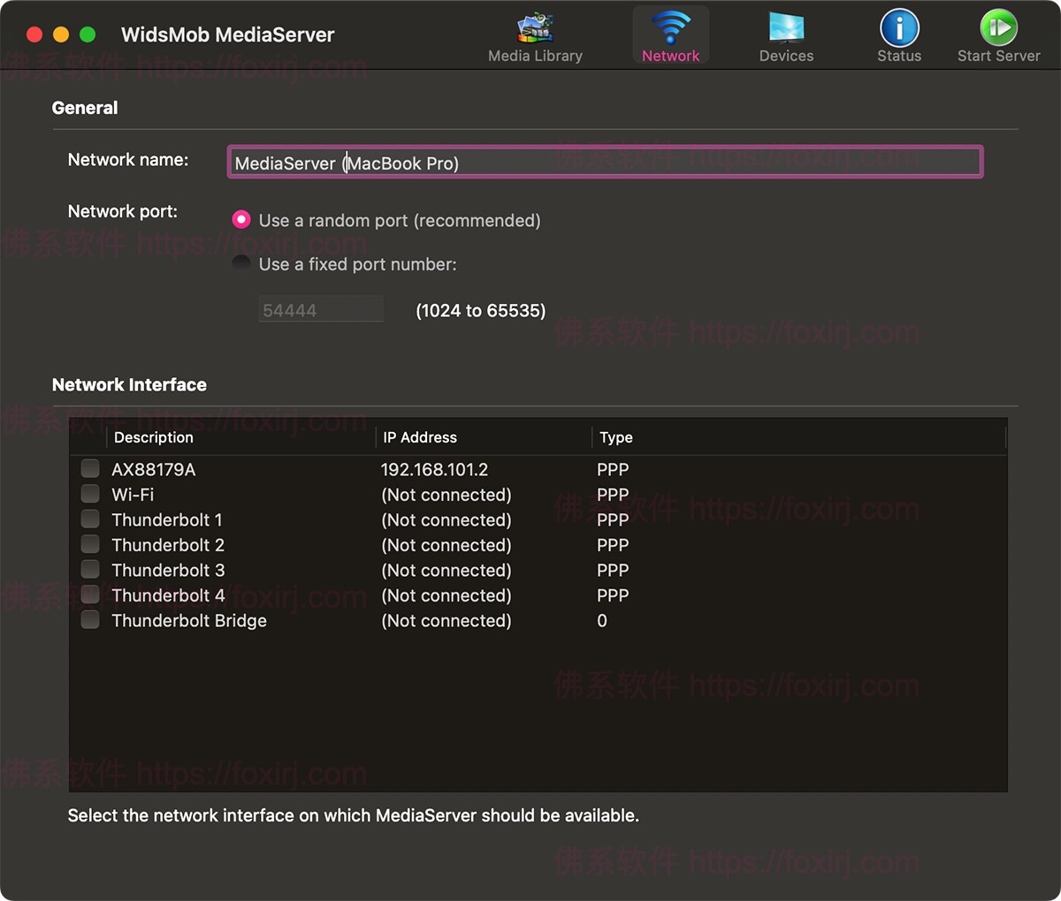Open the Media Library section icon
The width and height of the screenshot is (1061, 901).
coord(535,29)
